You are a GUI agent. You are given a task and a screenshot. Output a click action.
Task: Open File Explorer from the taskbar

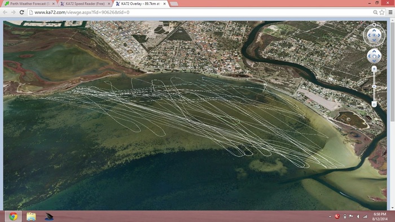point(31,216)
